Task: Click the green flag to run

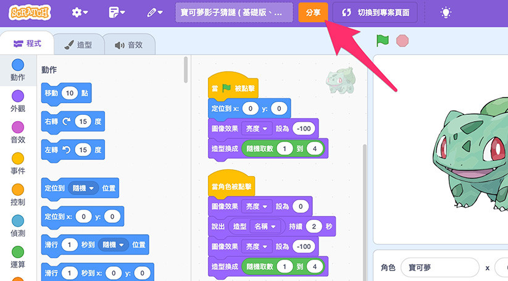Action: point(383,41)
